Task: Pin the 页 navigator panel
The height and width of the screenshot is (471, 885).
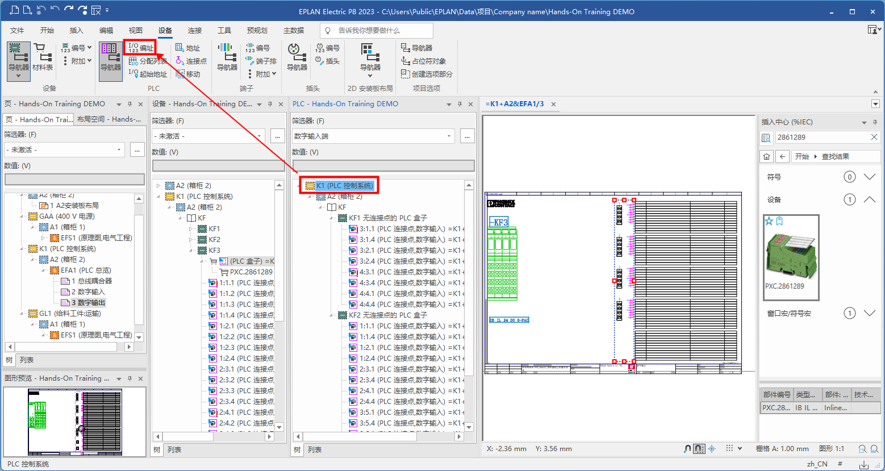Action: (130, 104)
